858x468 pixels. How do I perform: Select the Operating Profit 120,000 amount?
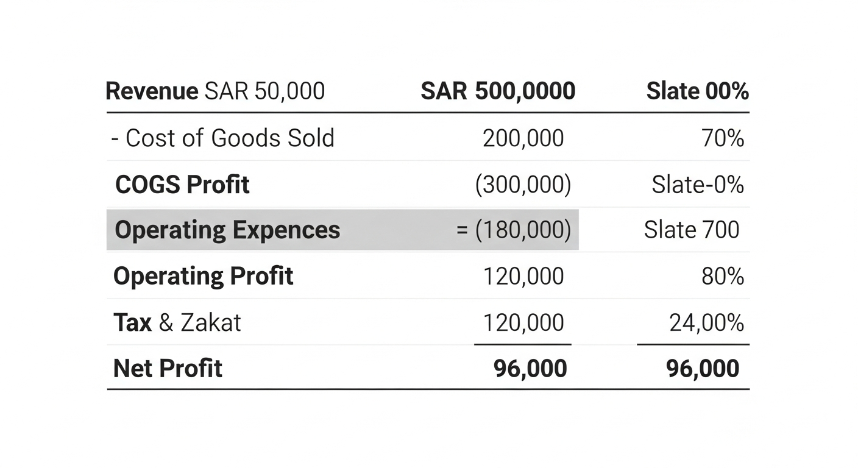coord(523,276)
